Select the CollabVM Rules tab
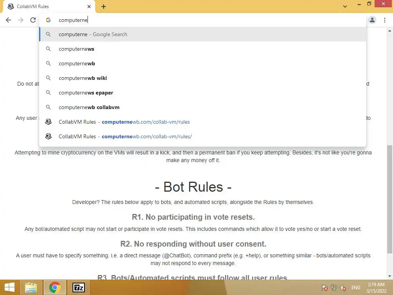This screenshot has width=393, height=295. [x=49, y=7]
